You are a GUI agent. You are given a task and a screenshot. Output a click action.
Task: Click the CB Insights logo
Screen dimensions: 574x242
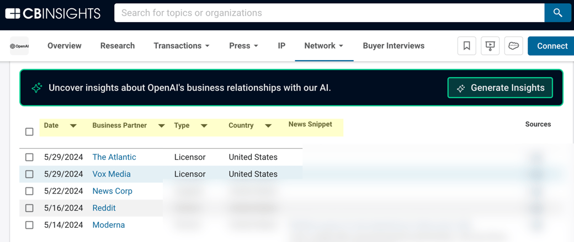53,14
